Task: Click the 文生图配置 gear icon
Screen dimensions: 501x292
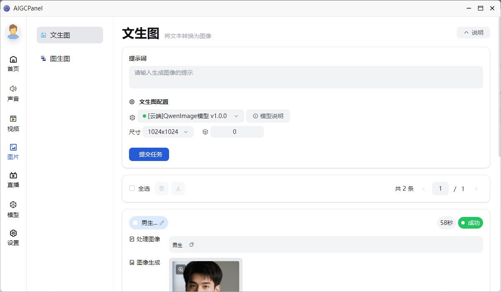Action: (132, 102)
